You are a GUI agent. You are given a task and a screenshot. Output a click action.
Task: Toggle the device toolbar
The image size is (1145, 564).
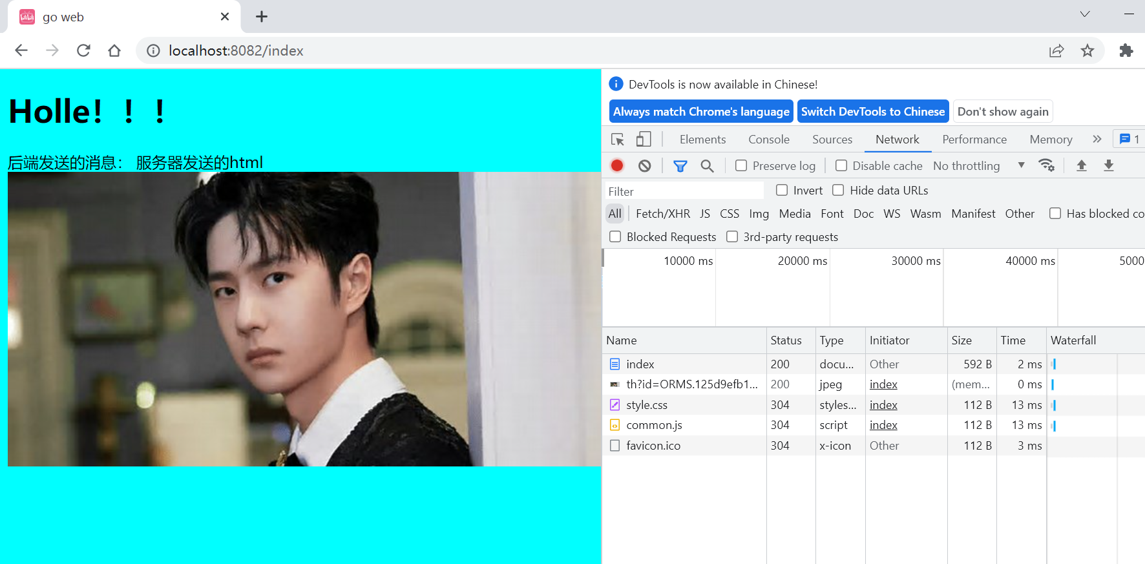click(x=644, y=140)
